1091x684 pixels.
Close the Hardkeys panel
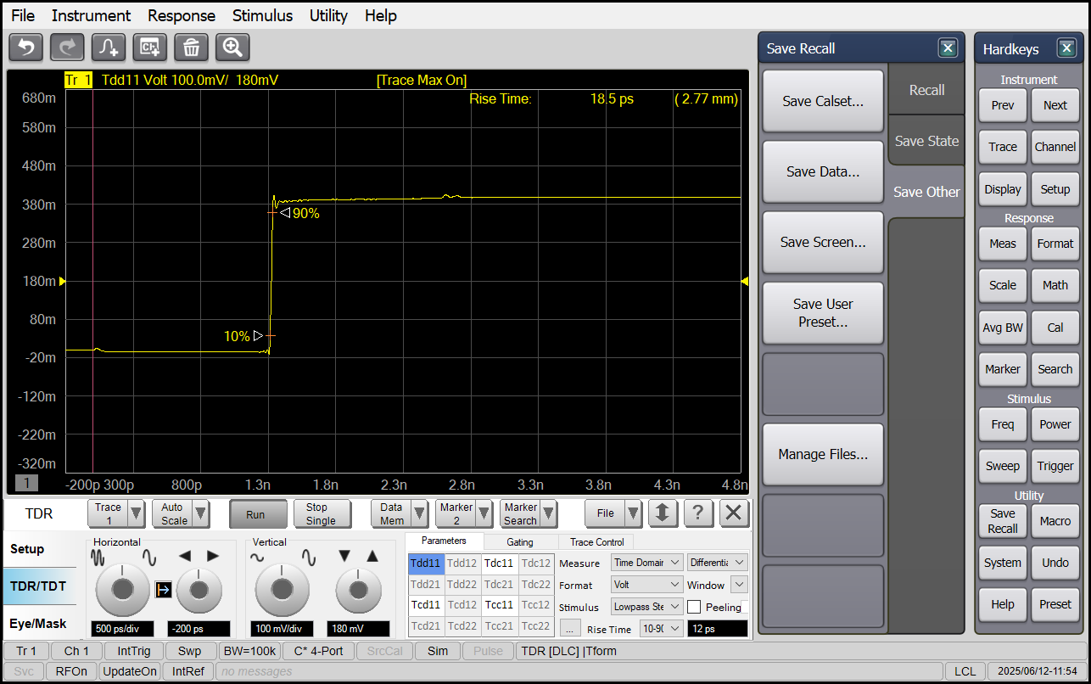pos(1066,48)
